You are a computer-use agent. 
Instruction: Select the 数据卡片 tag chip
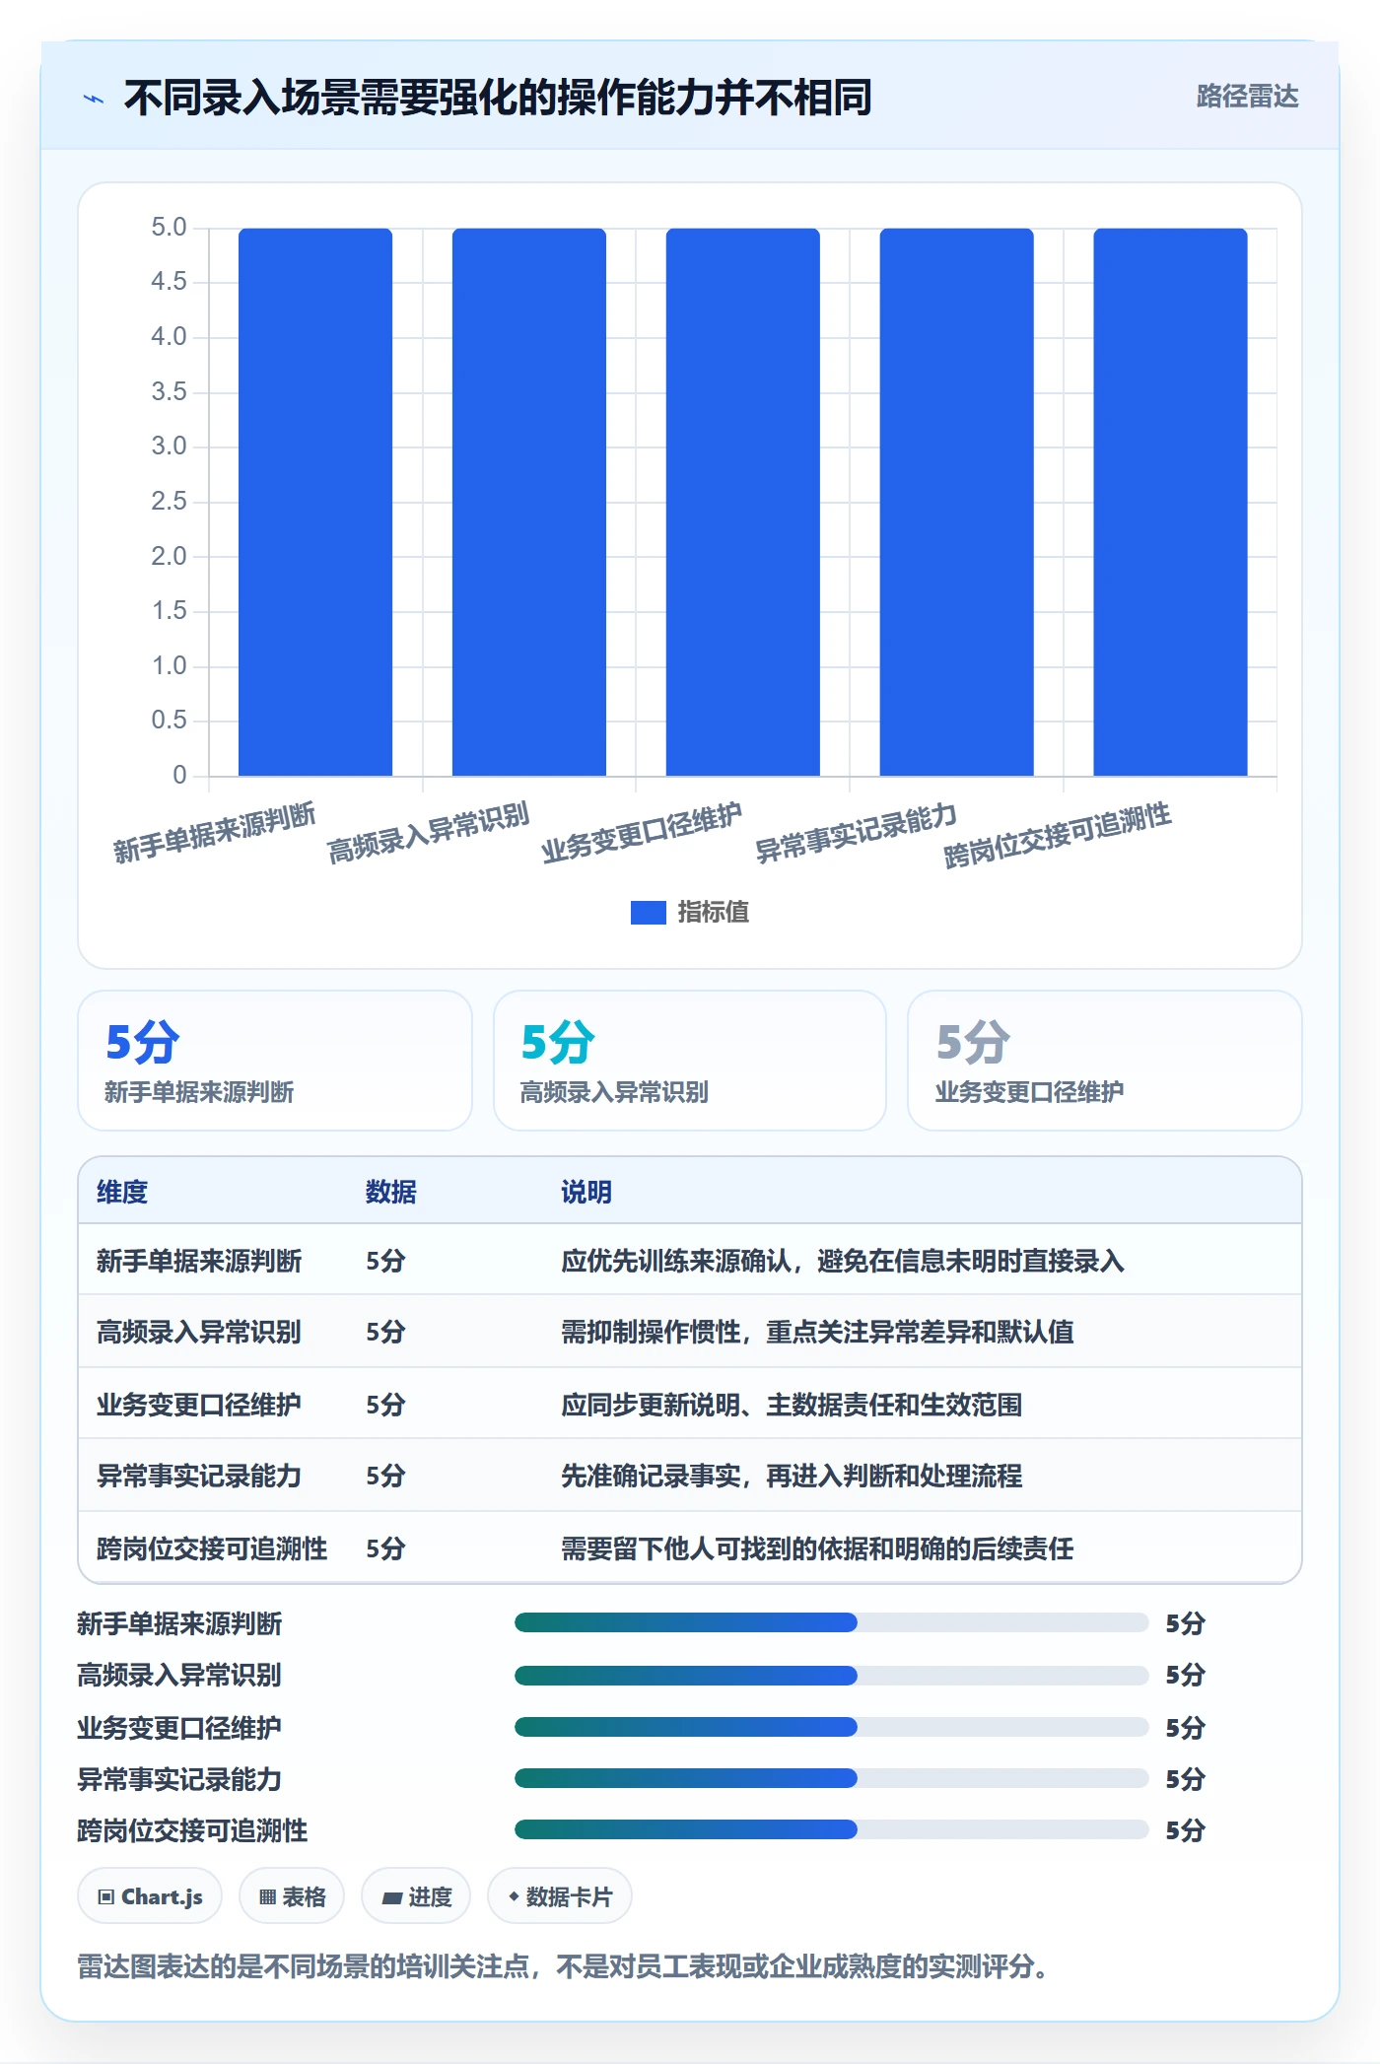point(560,1895)
